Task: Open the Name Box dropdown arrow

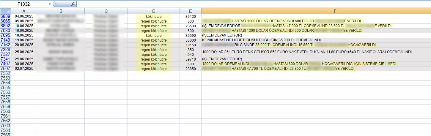Action: [49, 4]
